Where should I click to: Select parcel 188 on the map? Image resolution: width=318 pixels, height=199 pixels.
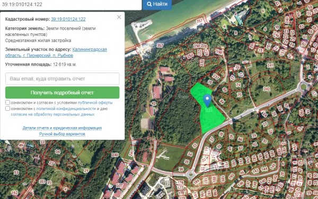coord(214,179)
